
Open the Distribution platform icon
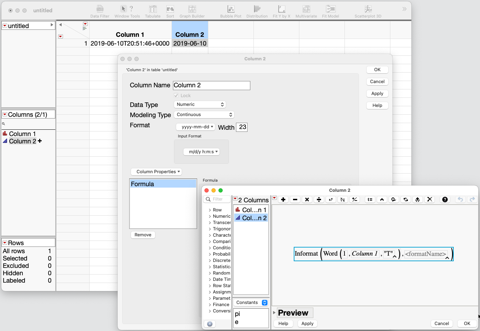(257, 12)
